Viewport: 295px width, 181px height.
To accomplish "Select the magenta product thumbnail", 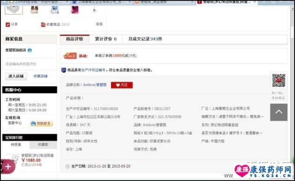I will click(x=75, y=10).
